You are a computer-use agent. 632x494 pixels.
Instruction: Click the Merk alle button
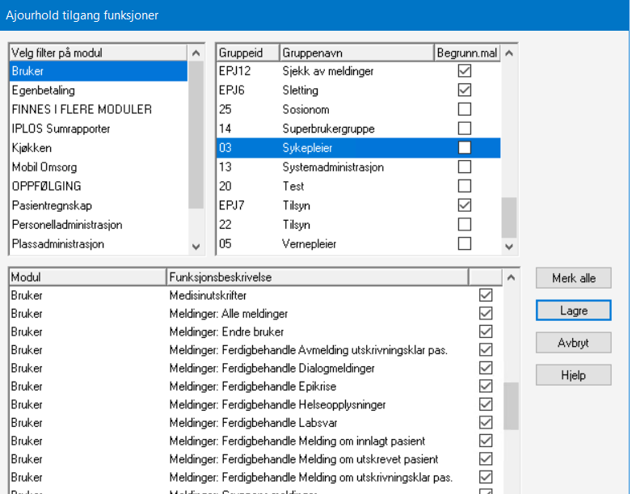point(573,278)
